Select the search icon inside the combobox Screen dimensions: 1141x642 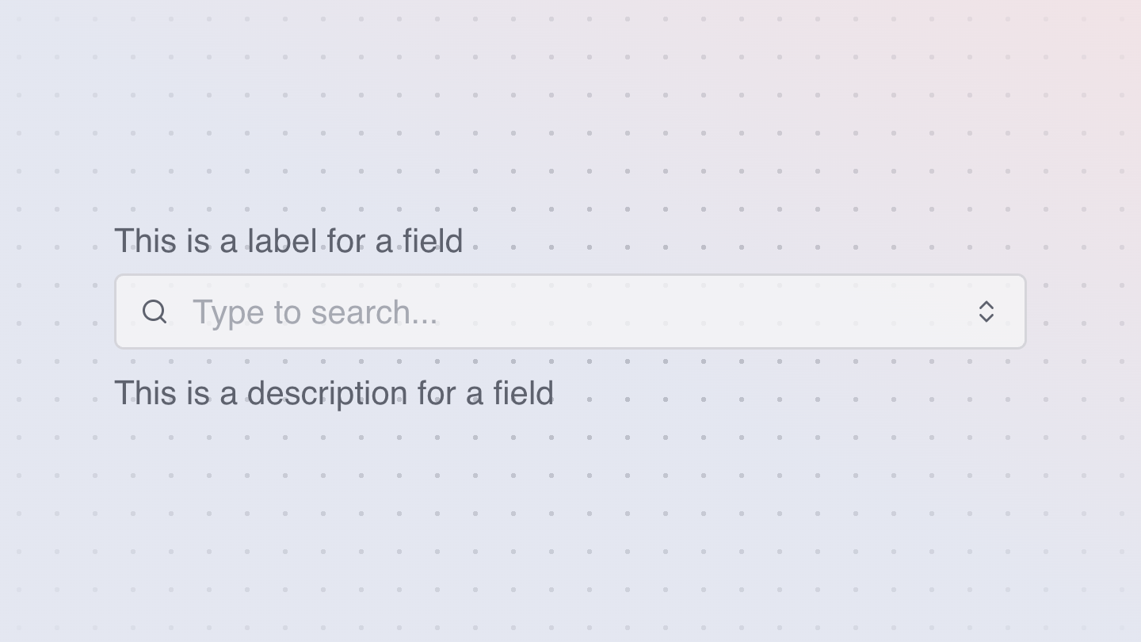(155, 311)
